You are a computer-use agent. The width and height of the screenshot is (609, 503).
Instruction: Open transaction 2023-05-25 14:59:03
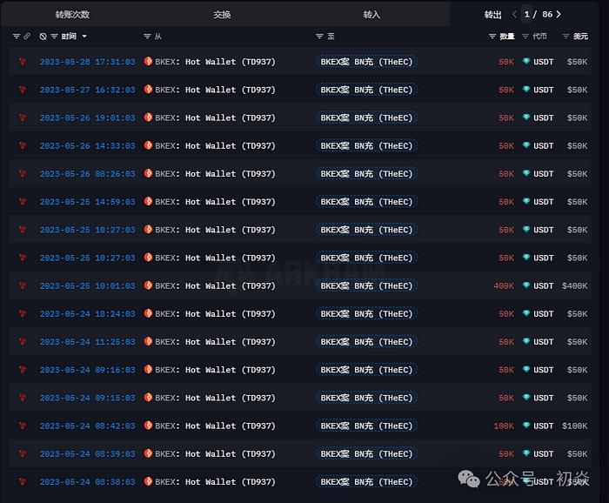pyautogui.click(x=87, y=202)
